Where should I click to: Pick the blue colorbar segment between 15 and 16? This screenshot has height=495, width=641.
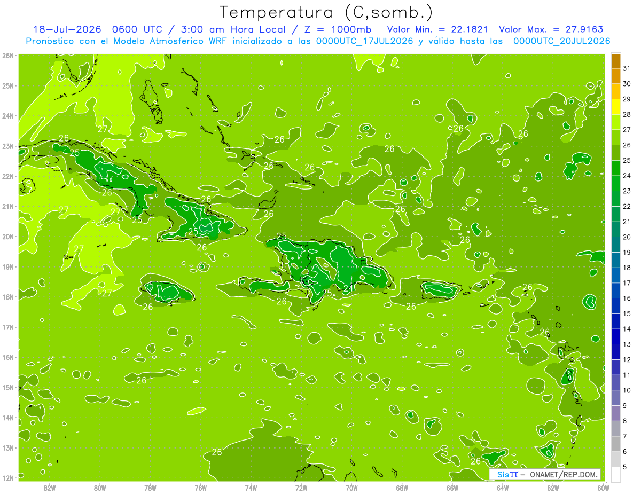(x=616, y=306)
